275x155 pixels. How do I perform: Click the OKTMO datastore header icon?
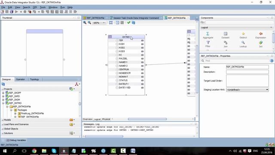110,37
